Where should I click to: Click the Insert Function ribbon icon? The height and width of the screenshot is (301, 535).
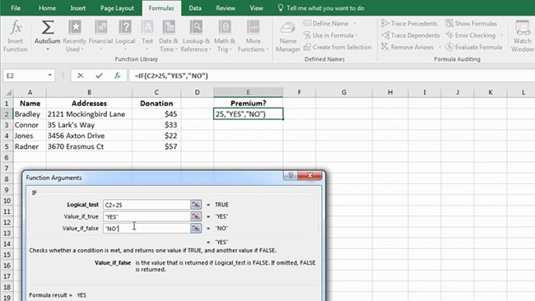tap(16, 28)
